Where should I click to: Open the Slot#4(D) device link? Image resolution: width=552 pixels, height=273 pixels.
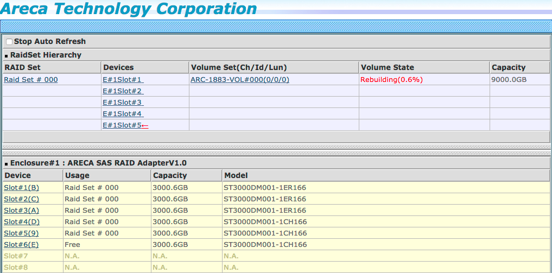point(22,221)
